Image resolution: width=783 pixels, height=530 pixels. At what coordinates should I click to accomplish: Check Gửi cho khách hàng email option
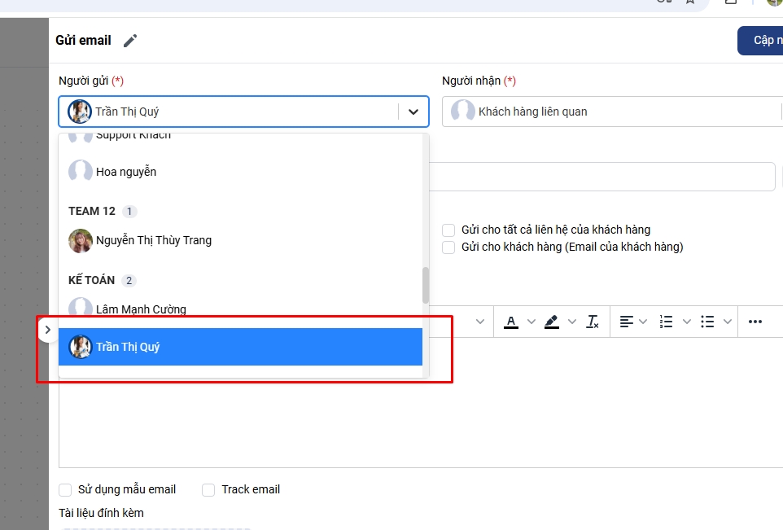point(448,247)
